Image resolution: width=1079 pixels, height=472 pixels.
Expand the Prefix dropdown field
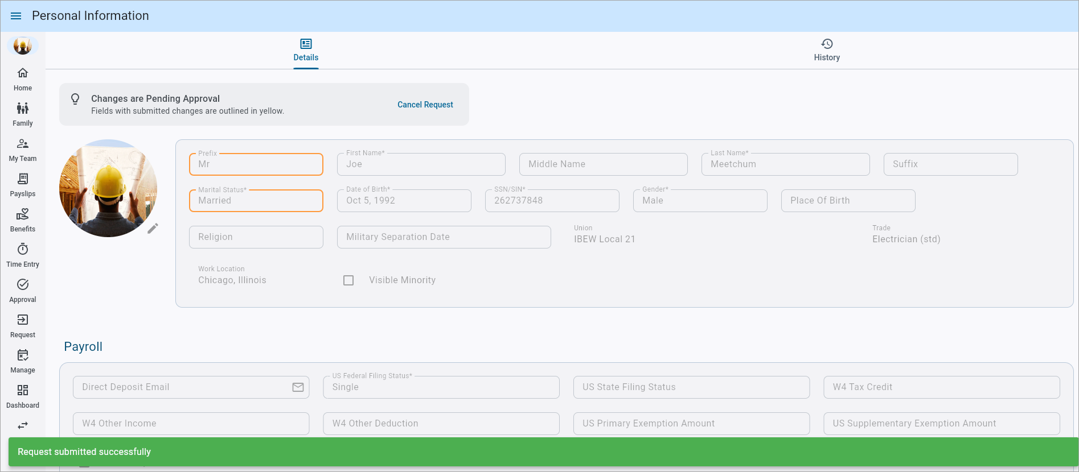tap(256, 164)
